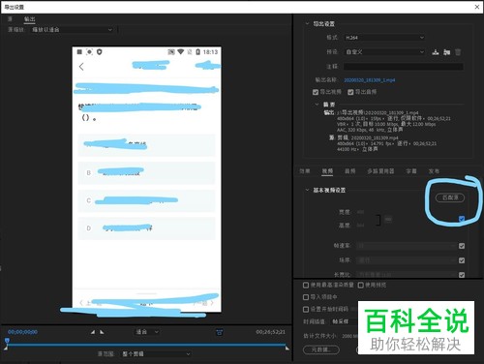Close the export settings dialog

coord(477,7)
